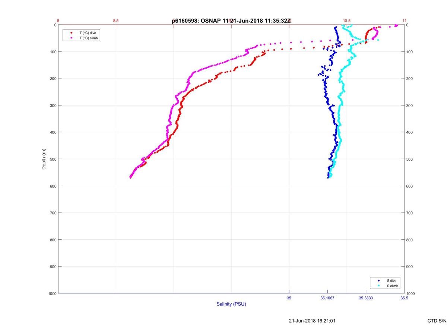Click the red temperature tick label 8.5

click(116, 21)
